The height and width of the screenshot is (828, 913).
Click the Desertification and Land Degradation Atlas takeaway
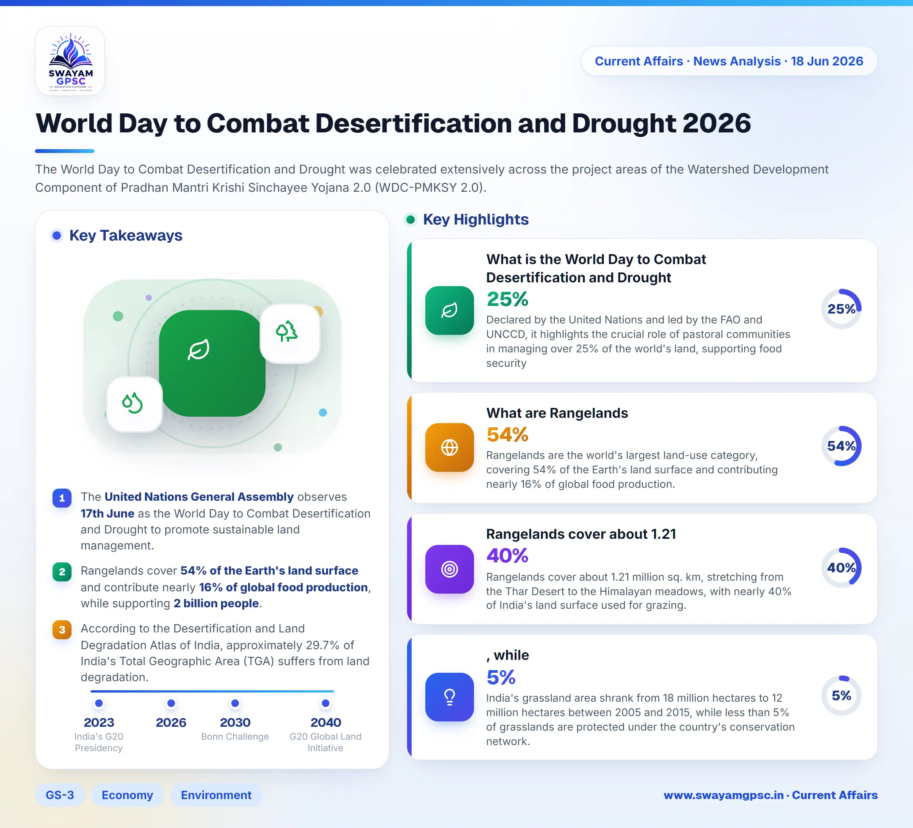pos(225,653)
